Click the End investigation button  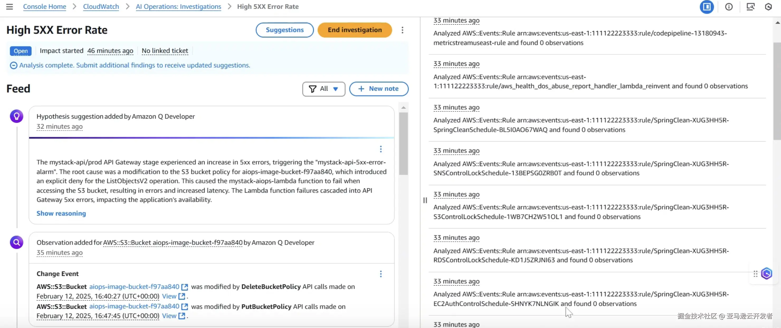coord(354,30)
